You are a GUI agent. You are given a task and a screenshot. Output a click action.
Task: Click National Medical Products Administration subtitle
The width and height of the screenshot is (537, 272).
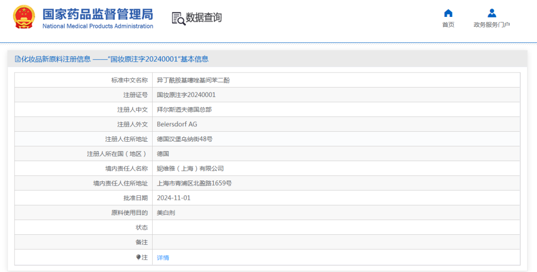point(98,26)
